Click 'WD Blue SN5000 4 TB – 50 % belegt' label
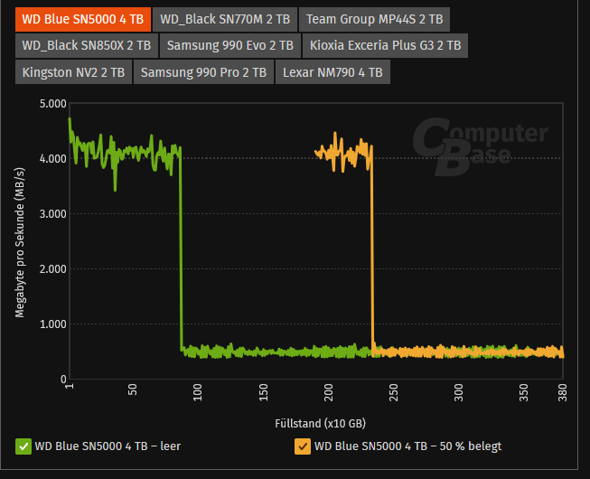The width and height of the screenshot is (590, 479). 407,446
